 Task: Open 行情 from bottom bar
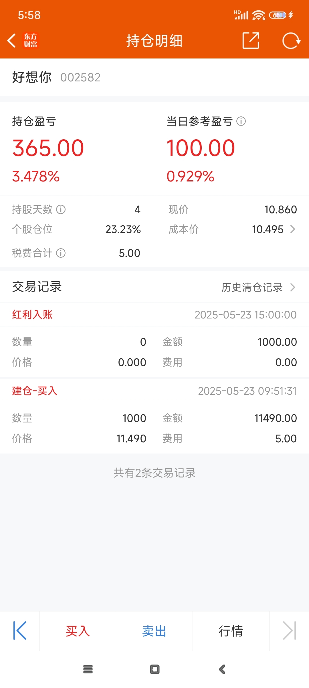pyautogui.click(x=231, y=631)
